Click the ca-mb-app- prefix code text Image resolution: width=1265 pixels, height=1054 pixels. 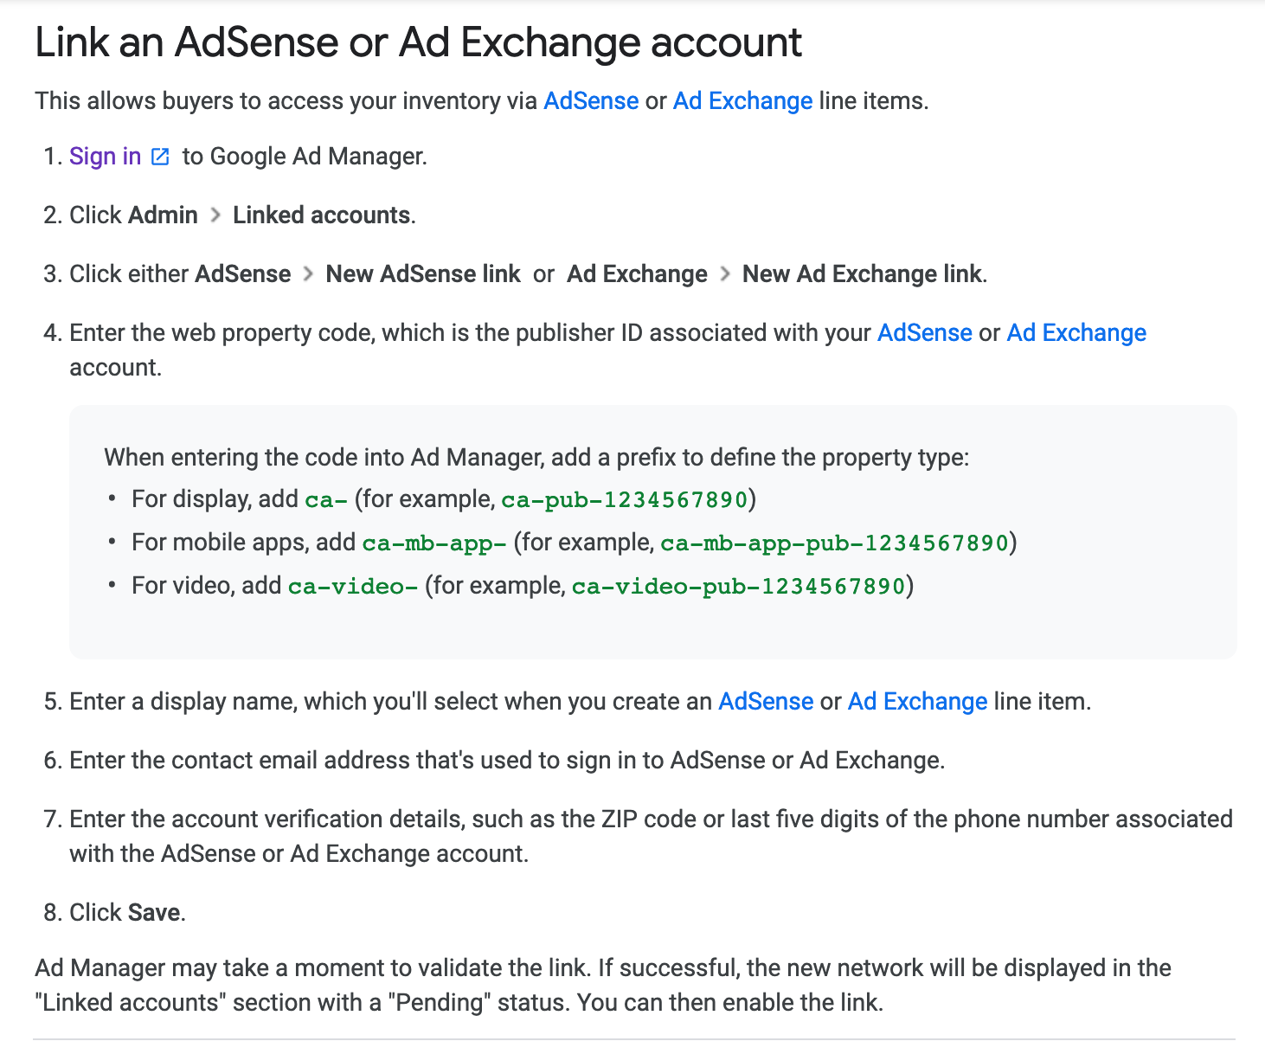coord(433,543)
